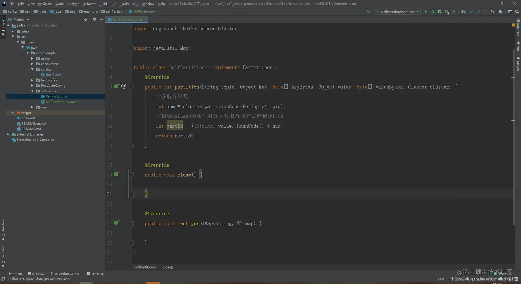
Task: Open the Terminal tool window
Action: 95,274
